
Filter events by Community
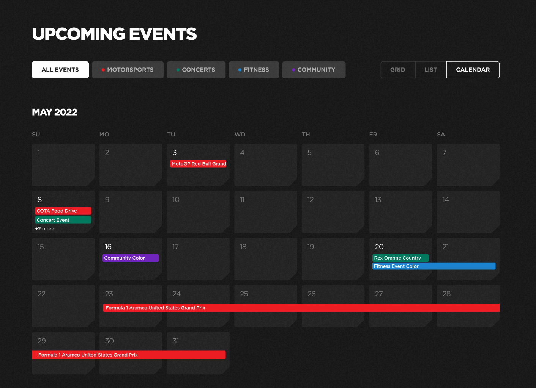click(x=314, y=70)
